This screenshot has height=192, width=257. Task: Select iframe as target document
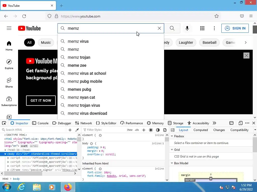(x=231, y=123)
